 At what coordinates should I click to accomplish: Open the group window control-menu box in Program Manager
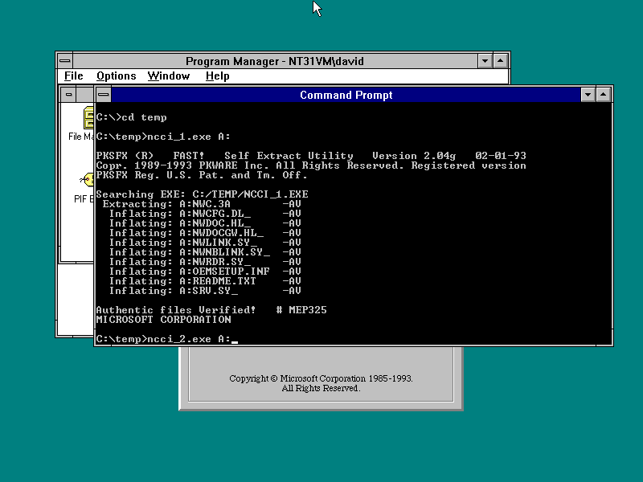[x=68, y=95]
